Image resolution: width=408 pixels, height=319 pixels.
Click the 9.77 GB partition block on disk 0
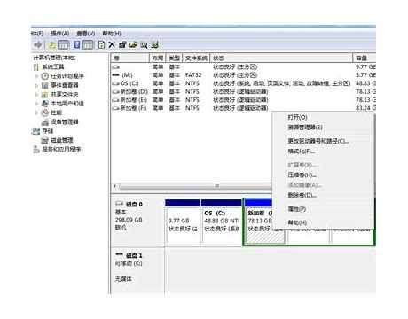click(x=183, y=222)
